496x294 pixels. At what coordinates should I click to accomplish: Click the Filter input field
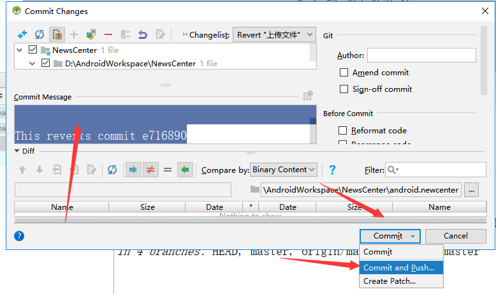click(x=435, y=170)
